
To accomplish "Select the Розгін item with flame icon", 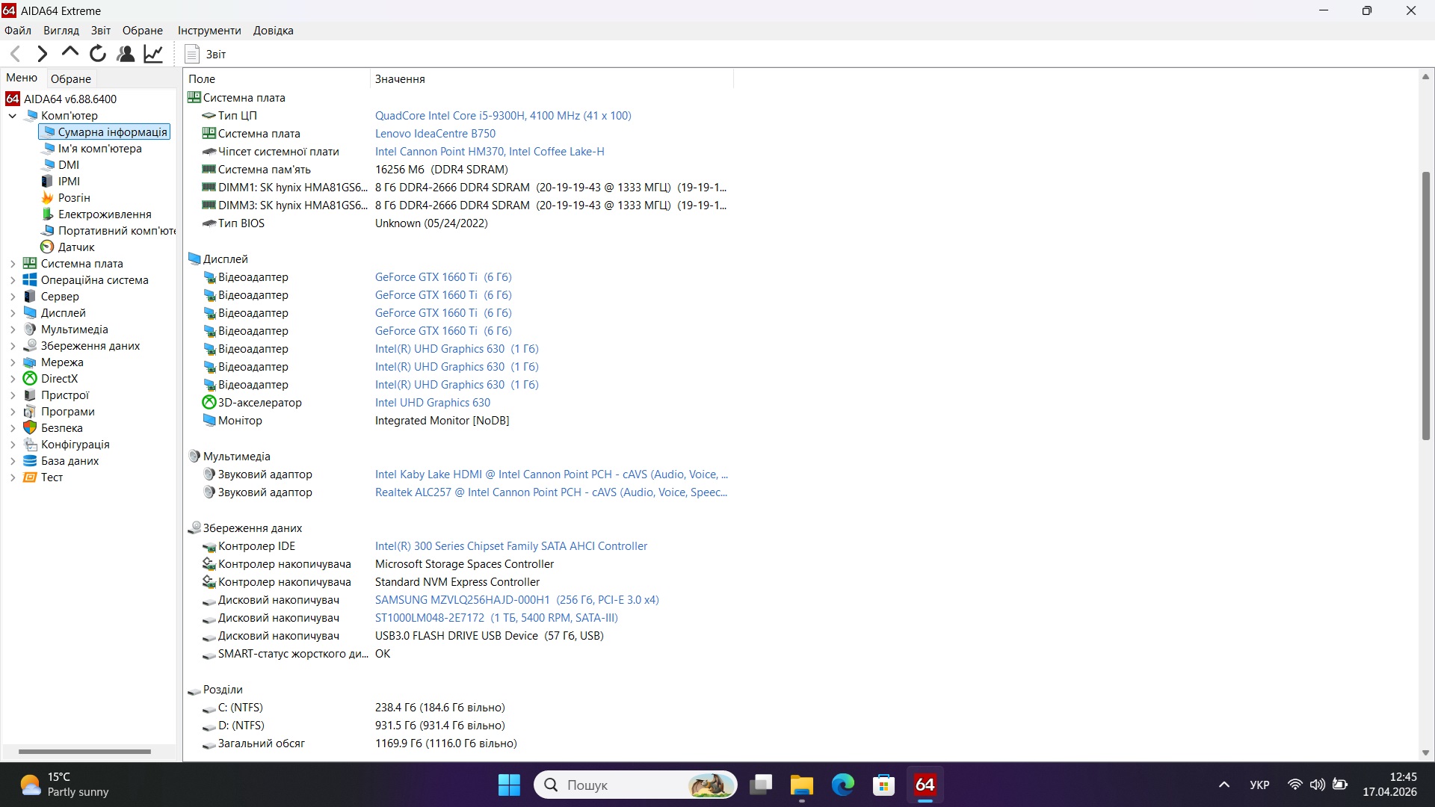I will pyautogui.click(x=72, y=197).
